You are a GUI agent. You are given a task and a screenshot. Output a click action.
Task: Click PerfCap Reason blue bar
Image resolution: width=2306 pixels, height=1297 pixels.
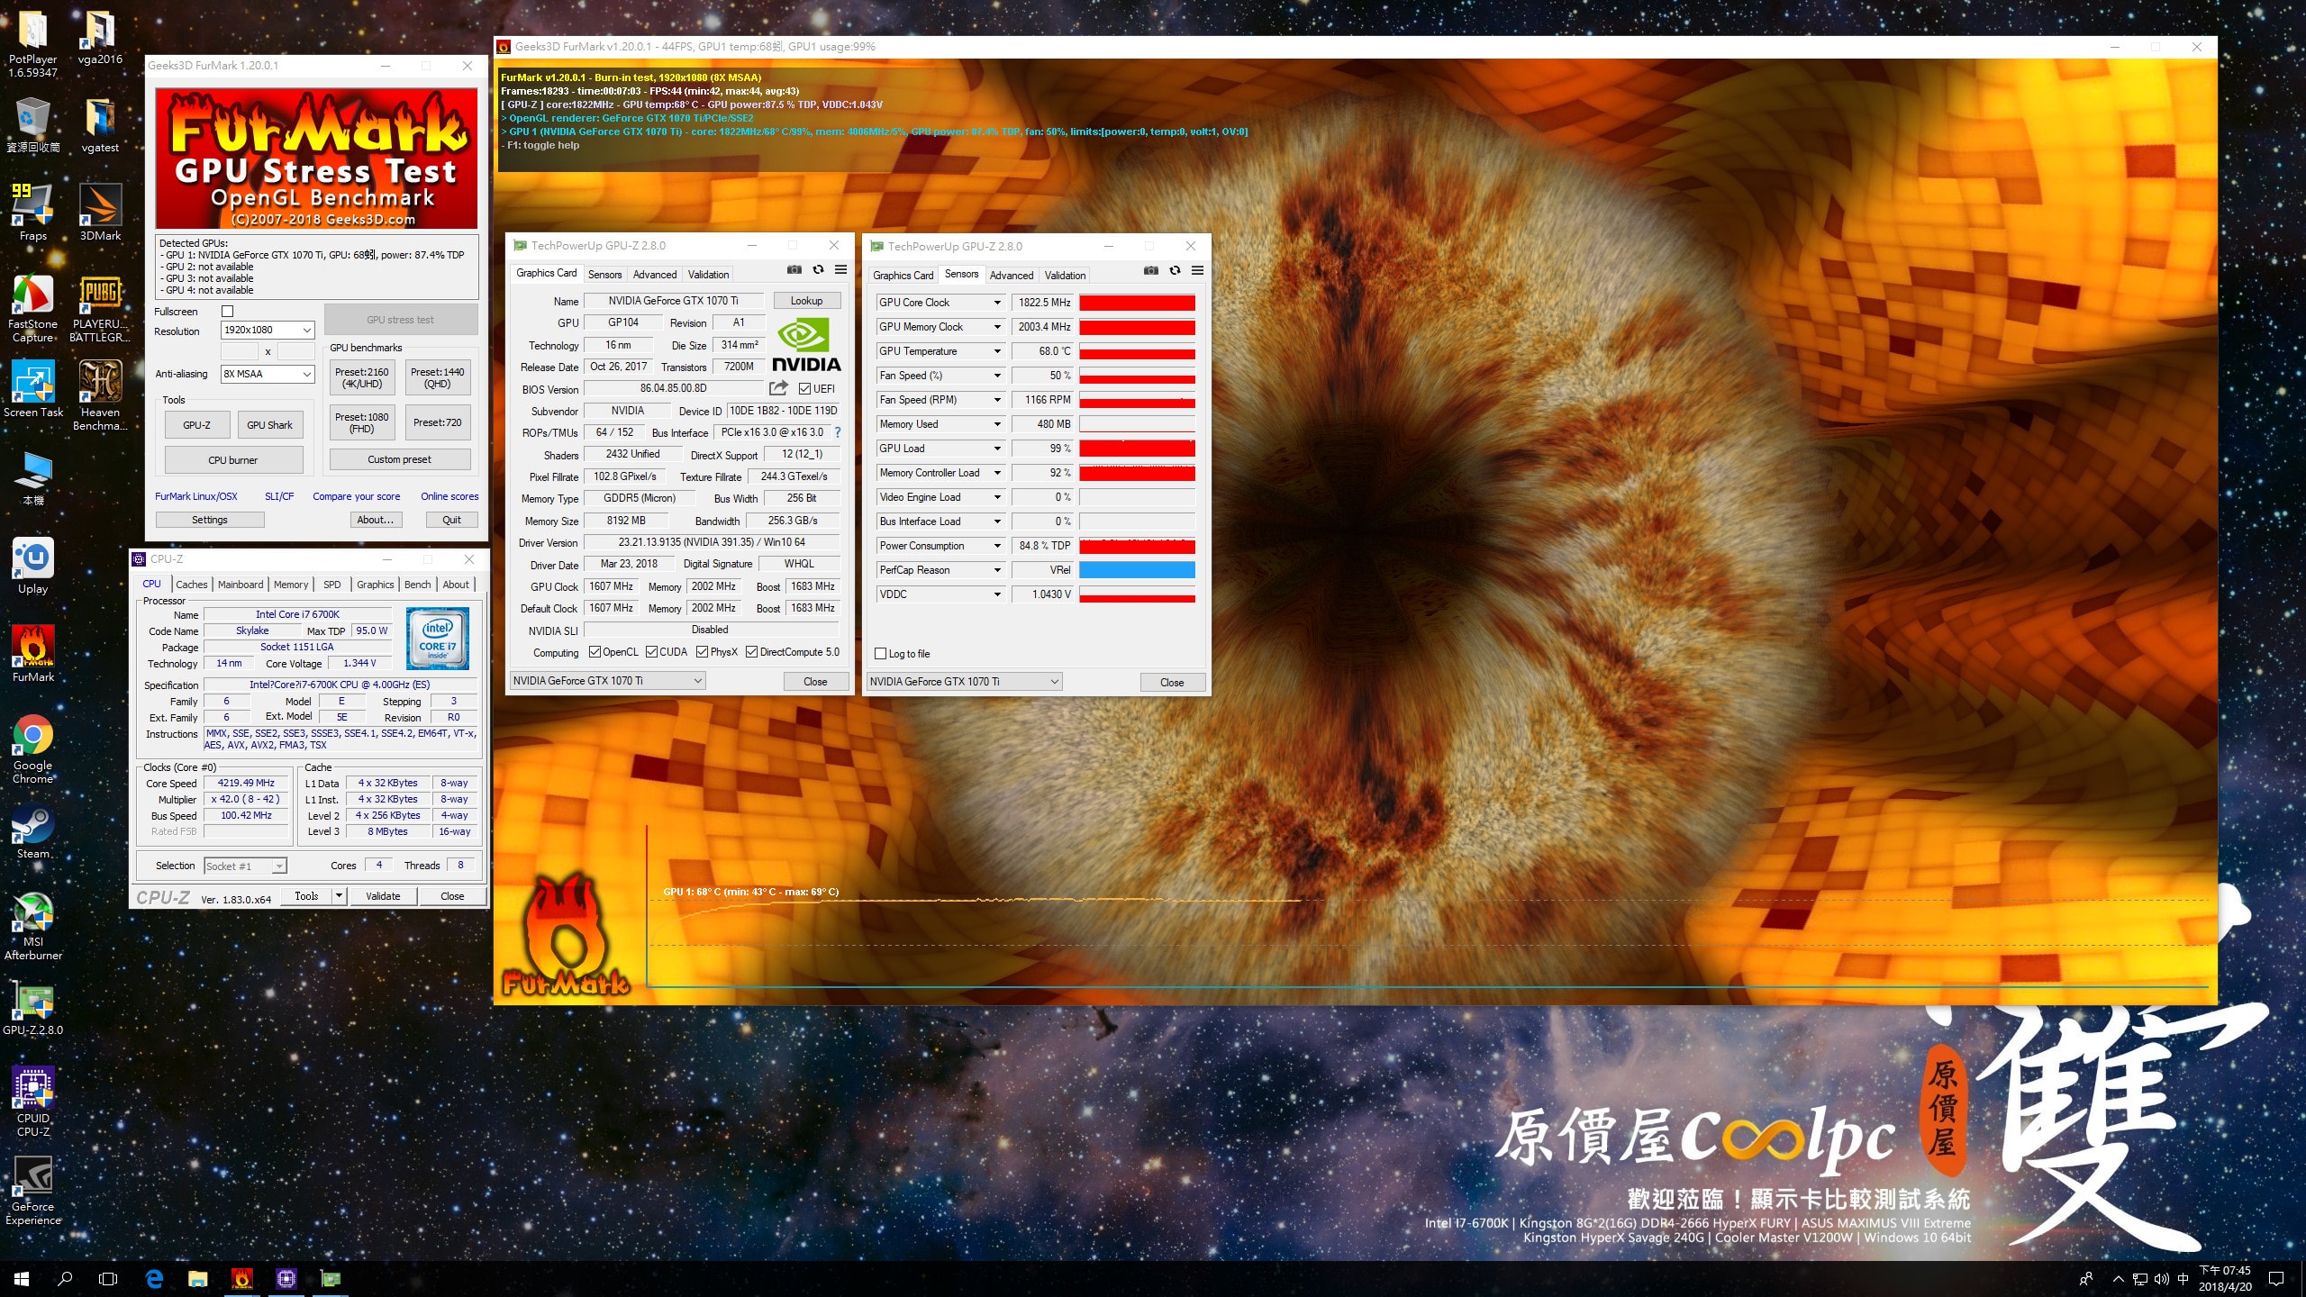coord(1137,570)
